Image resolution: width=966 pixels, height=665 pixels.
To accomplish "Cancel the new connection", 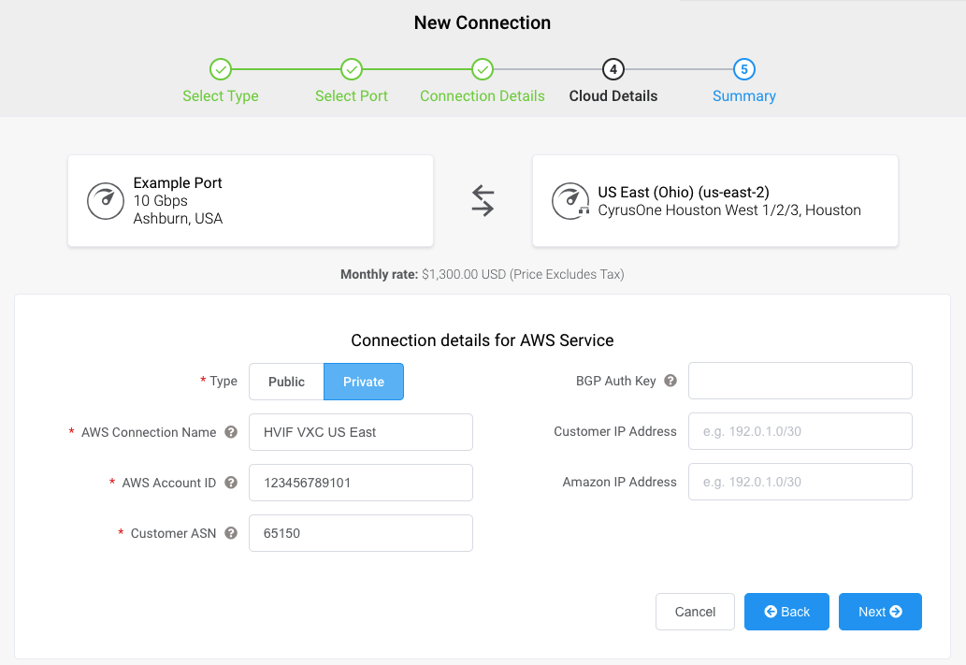I will [x=695, y=612].
